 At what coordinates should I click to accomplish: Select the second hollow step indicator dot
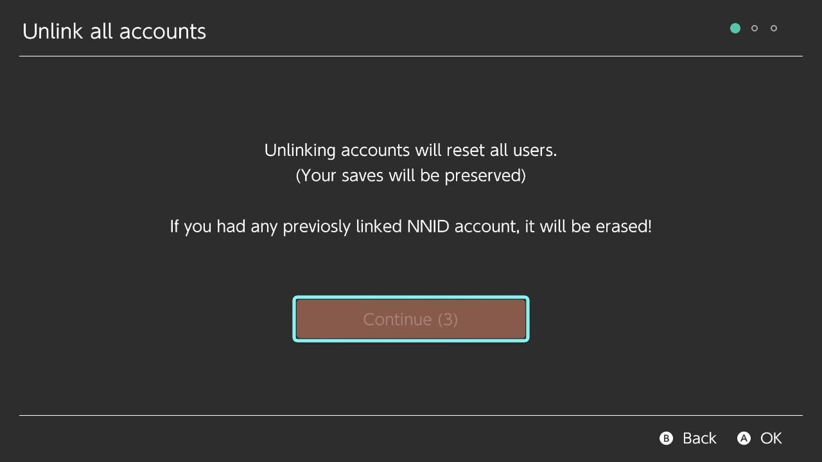pyautogui.click(x=755, y=28)
